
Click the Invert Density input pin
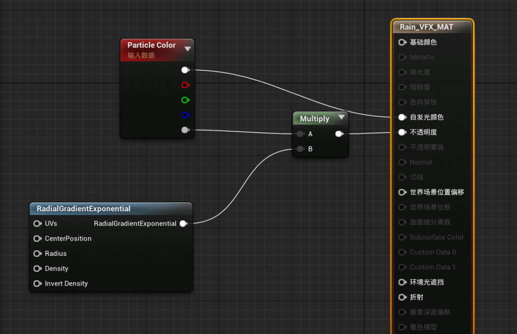pos(37,284)
